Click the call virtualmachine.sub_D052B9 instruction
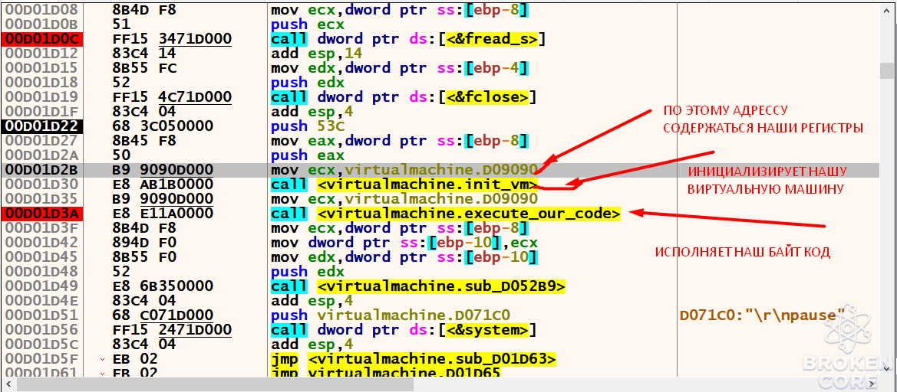This screenshot has width=897, height=392. click(x=417, y=286)
